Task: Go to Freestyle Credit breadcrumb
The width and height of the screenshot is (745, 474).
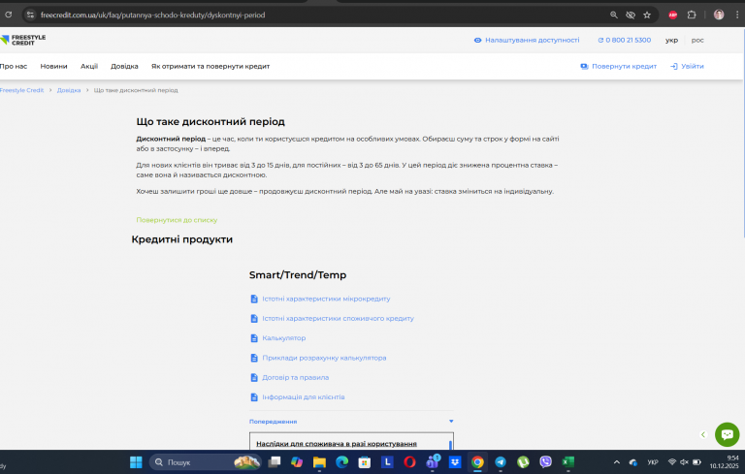Action: coord(21,90)
